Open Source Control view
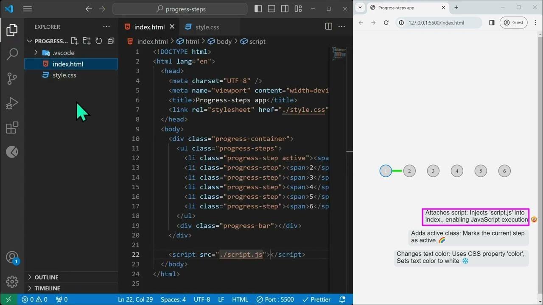543x305 pixels. [x=12, y=78]
